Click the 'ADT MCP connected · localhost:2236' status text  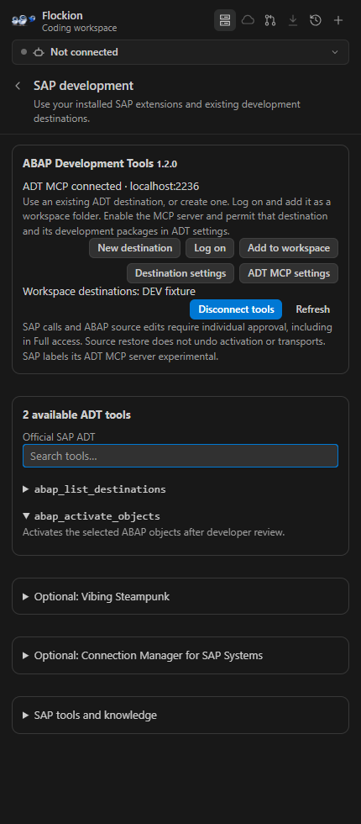(111, 186)
